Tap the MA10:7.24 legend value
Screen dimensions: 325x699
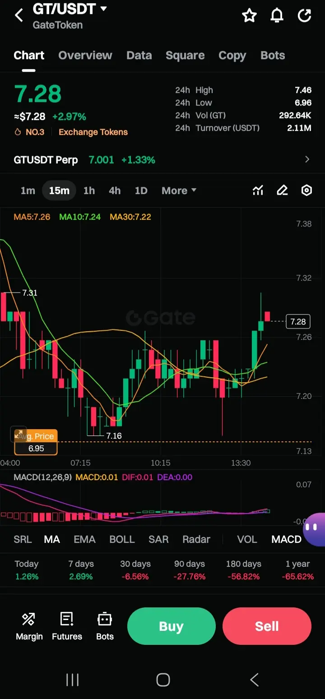[x=80, y=217]
